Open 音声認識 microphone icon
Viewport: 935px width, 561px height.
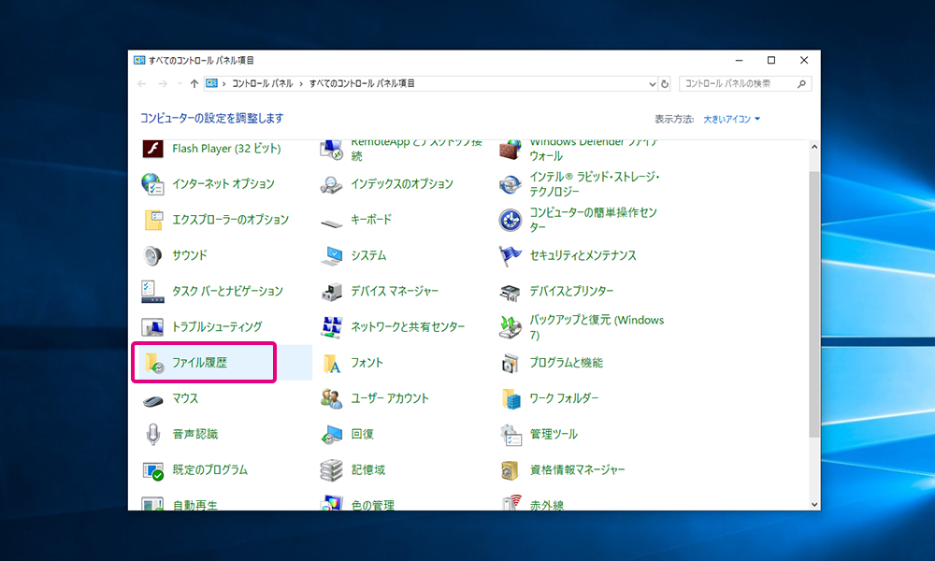[153, 434]
